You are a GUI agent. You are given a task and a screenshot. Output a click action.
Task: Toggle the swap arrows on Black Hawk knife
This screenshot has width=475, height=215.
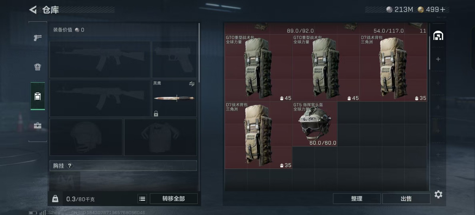[192, 84]
